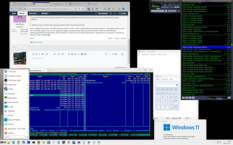Click the Chrome address bar URL

(x=50, y=9)
